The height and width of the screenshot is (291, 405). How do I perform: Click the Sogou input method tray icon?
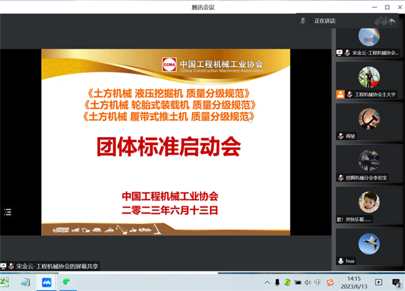(x=330, y=282)
